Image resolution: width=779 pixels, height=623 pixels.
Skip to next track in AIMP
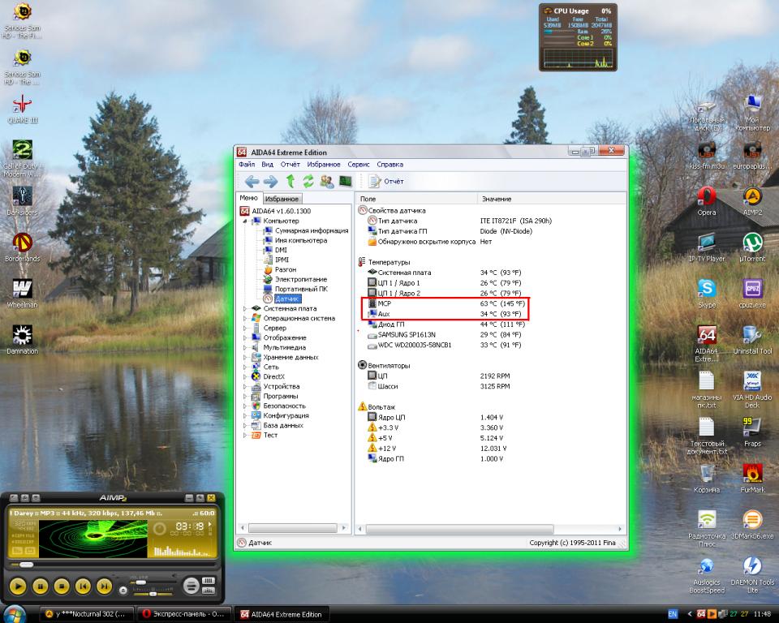[x=105, y=586]
